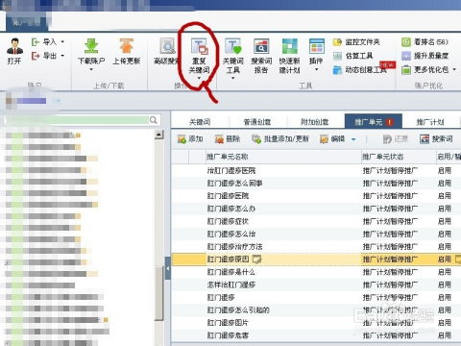
Task: Select the row 肛门湿疹怎么治
Action: tap(316, 234)
